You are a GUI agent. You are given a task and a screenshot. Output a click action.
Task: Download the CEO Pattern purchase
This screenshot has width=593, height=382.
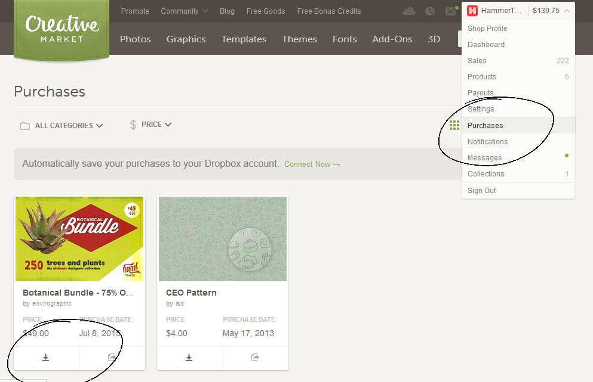189,358
